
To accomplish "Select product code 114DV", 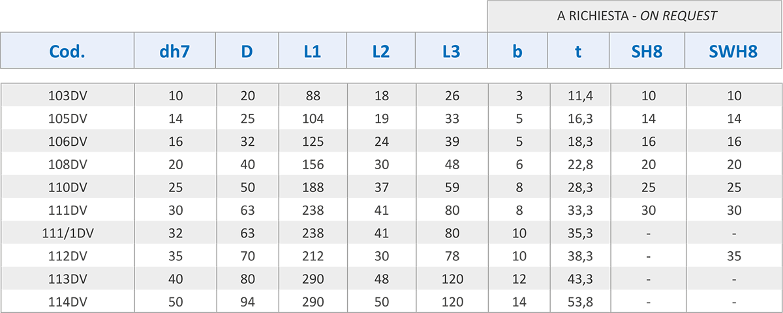I will point(68,302).
